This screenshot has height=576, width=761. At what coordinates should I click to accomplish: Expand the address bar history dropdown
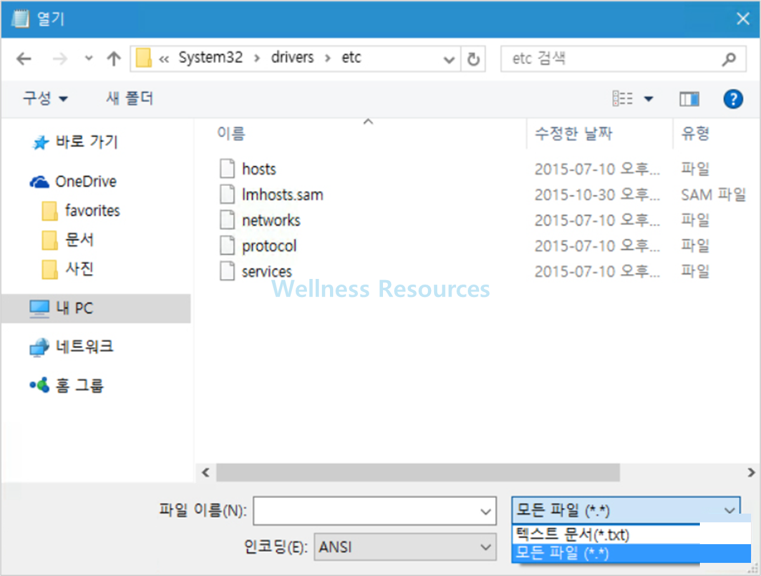pos(448,59)
